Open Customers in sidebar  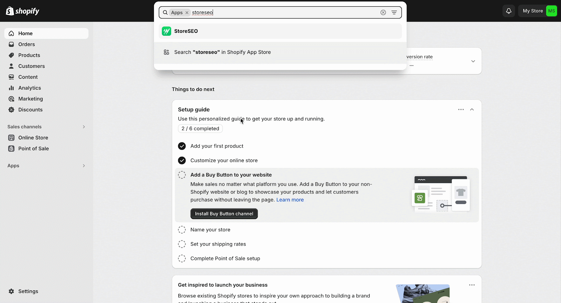click(46, 66)
